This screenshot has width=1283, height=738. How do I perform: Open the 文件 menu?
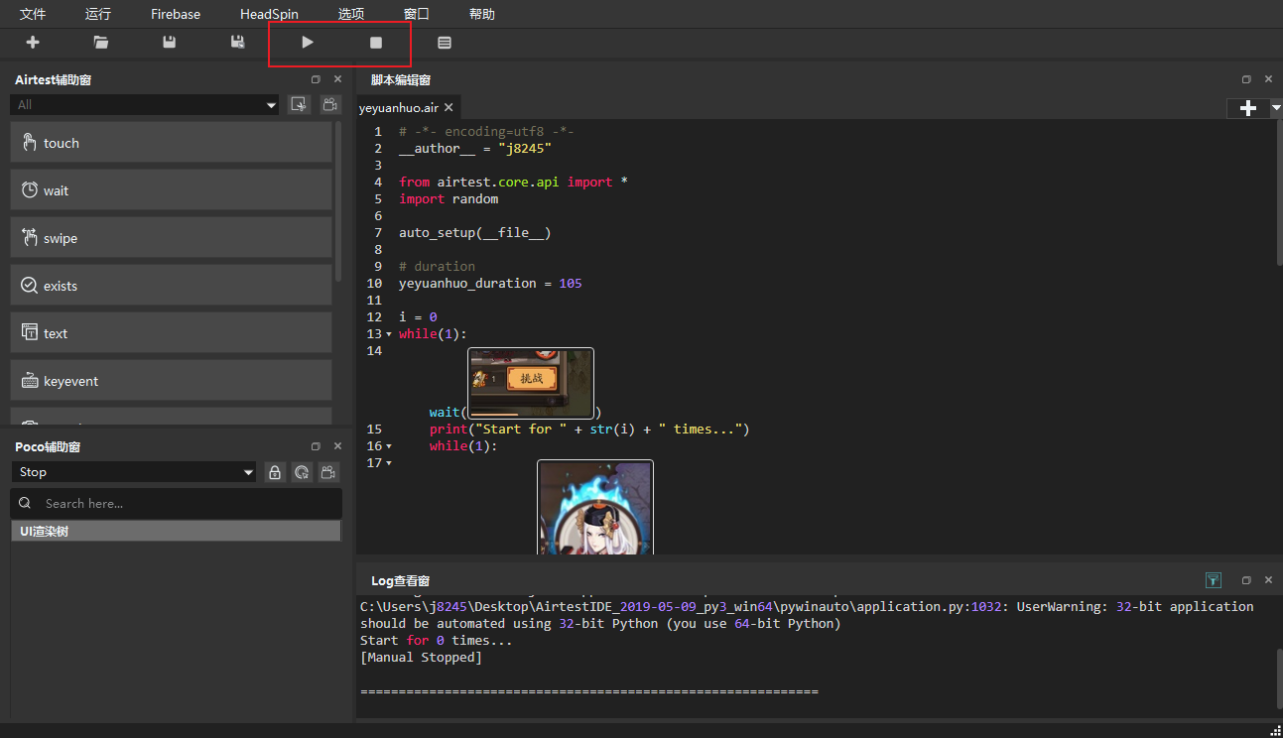coord(33,14)
